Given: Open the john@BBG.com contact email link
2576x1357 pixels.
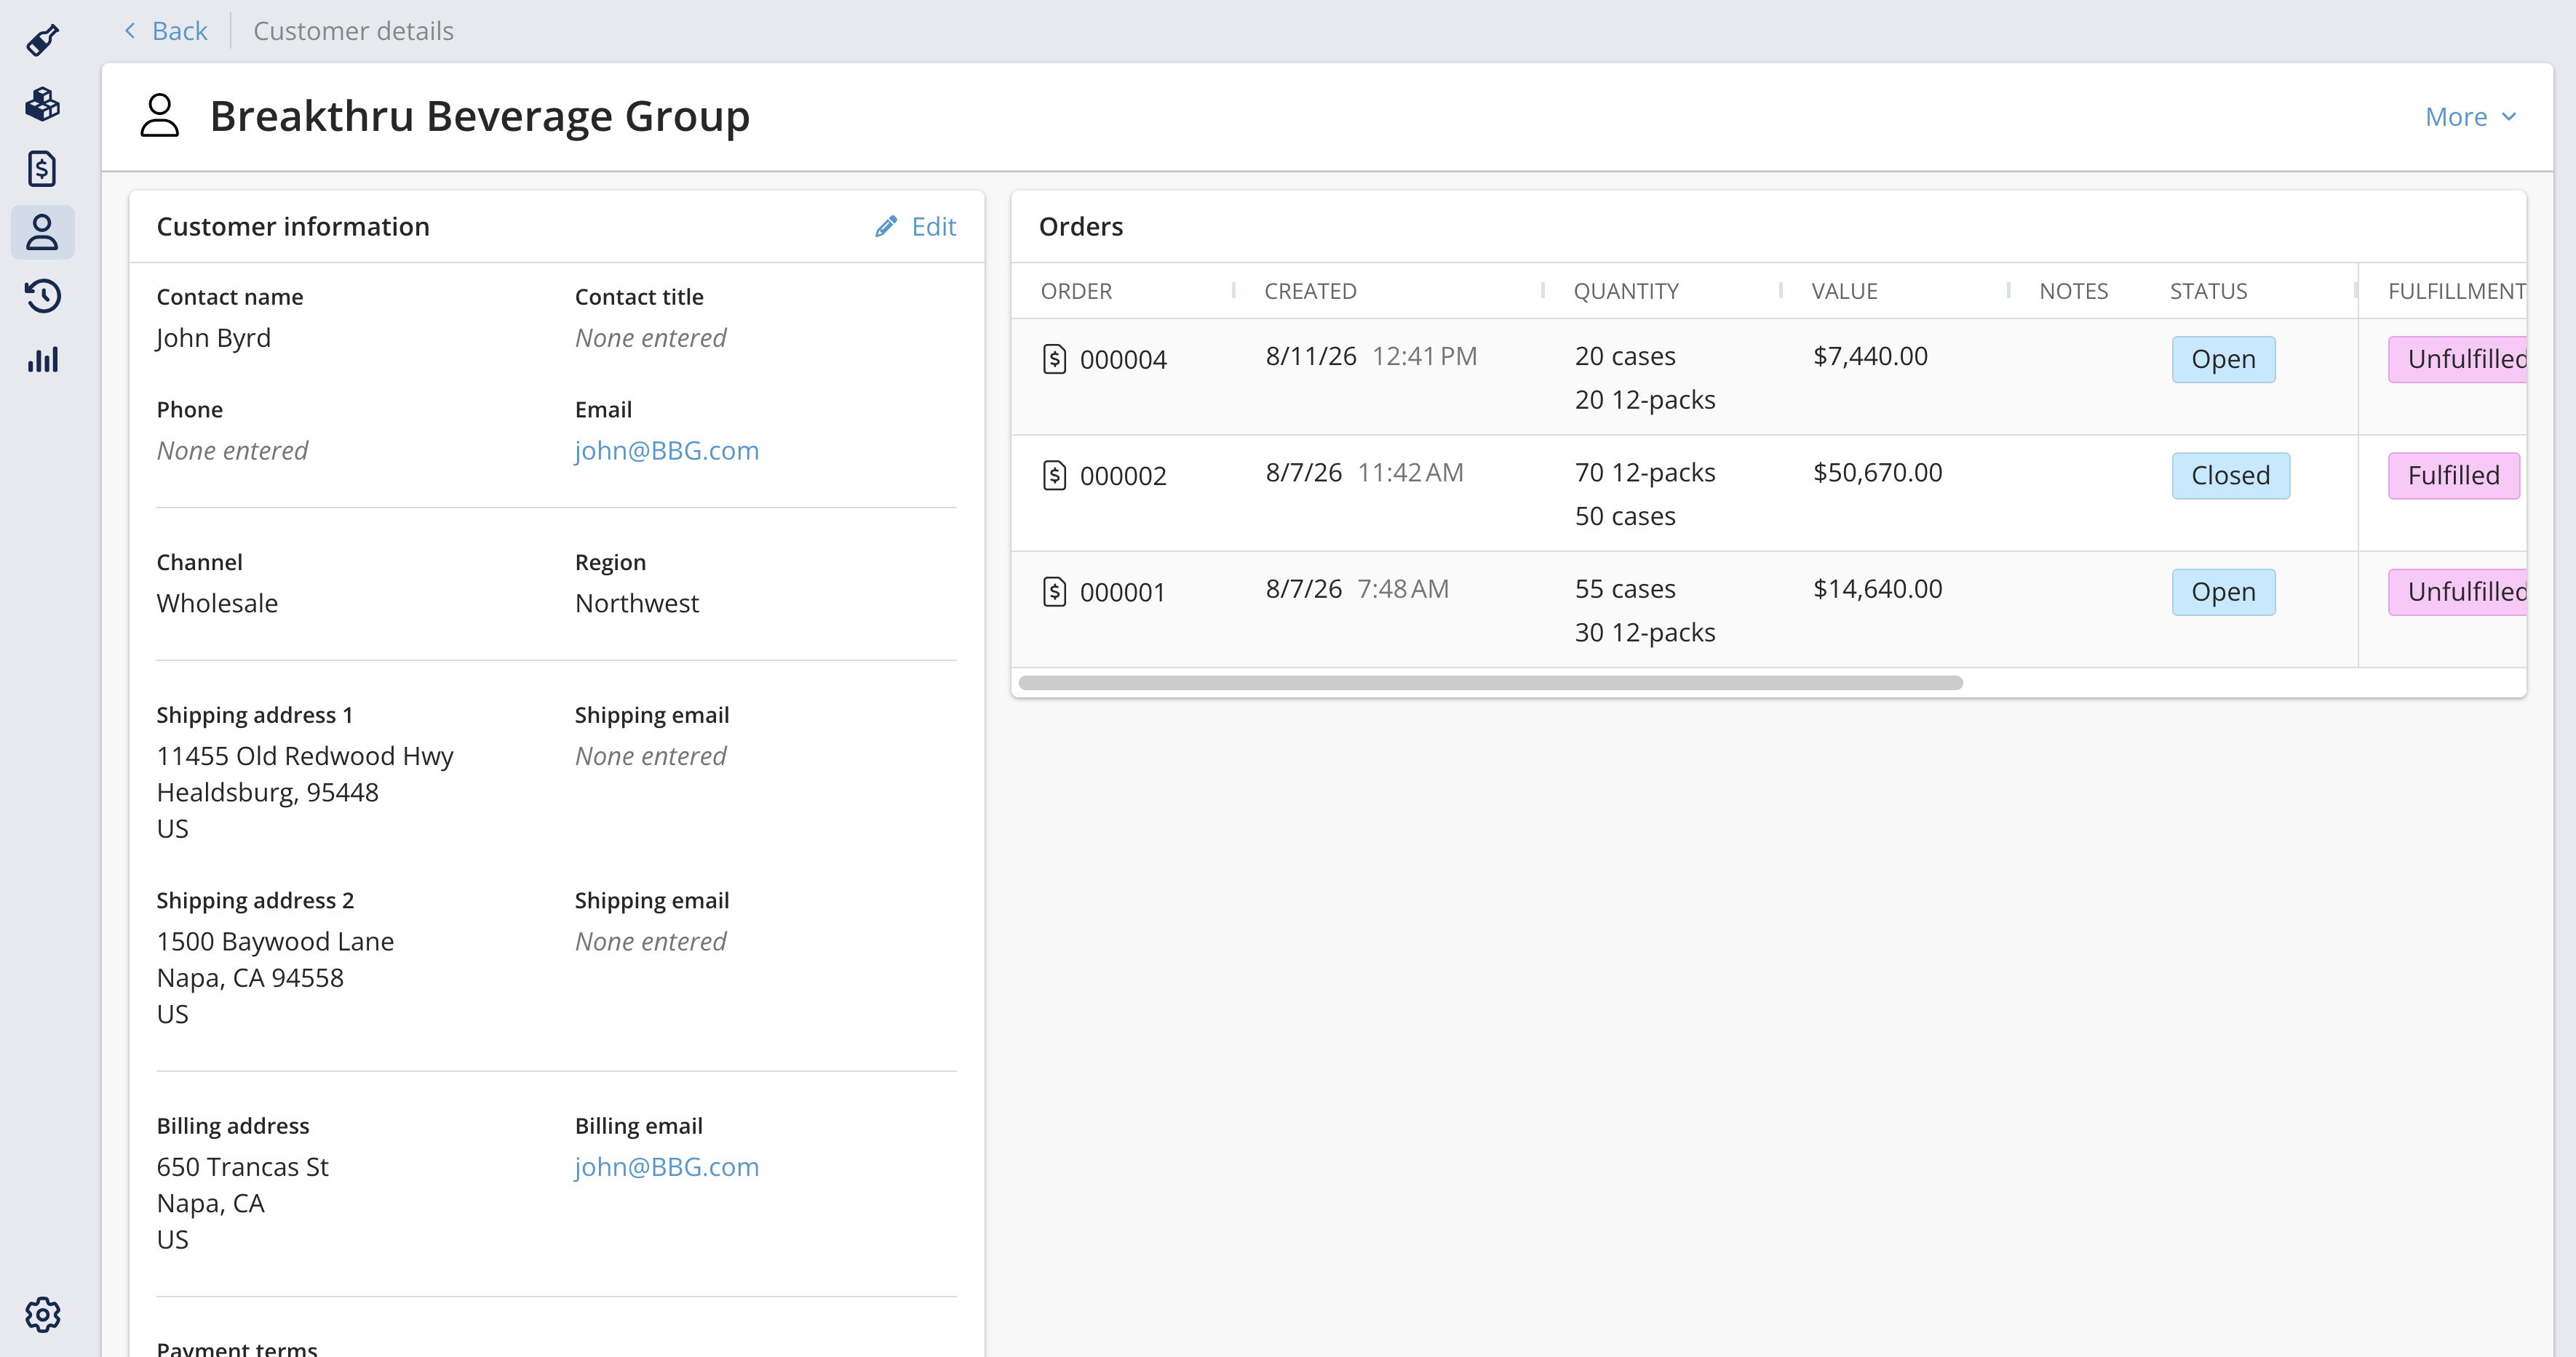Looking at the screenshot, I should pyautogui.click(x=667, y=451).
